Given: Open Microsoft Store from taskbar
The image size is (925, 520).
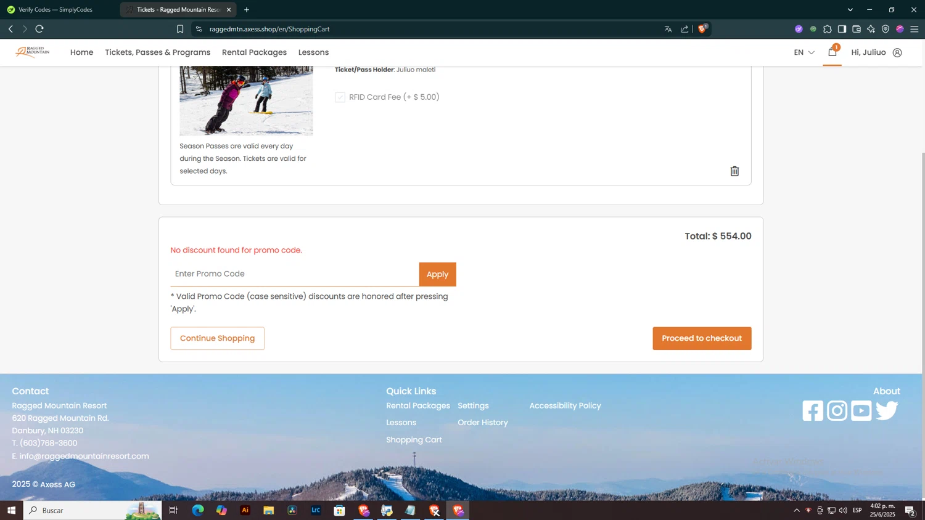Looking at the screenshot, I should pos(339,510).
